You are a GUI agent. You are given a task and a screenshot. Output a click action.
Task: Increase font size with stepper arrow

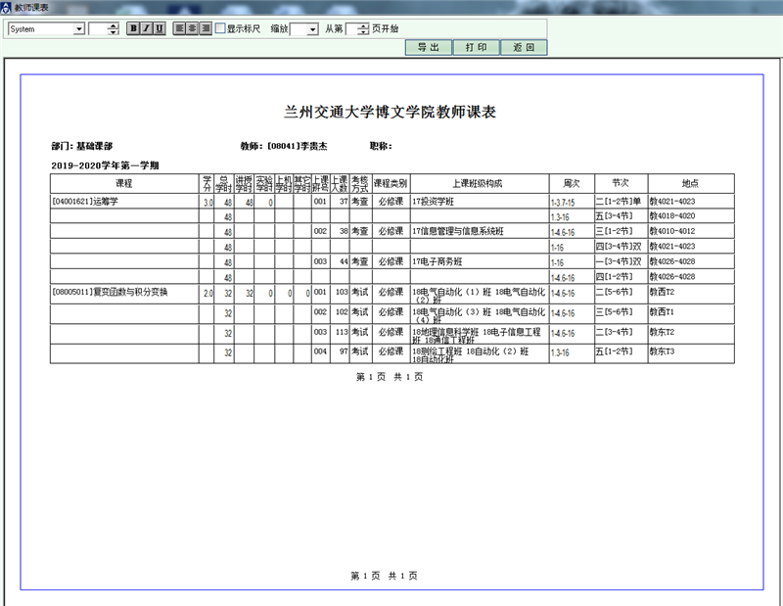coord(114,25)
